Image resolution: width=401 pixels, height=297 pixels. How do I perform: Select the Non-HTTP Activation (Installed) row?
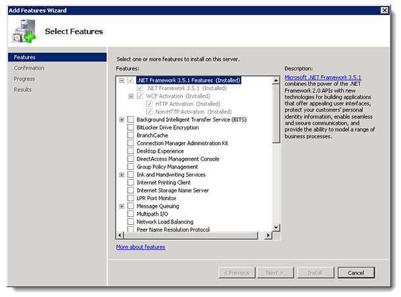(193, 111)
